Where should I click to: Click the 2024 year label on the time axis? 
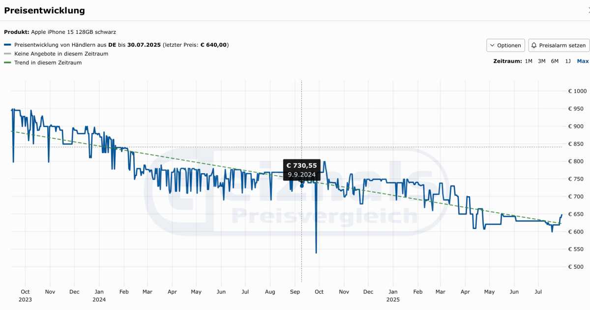tap(99, 299)
